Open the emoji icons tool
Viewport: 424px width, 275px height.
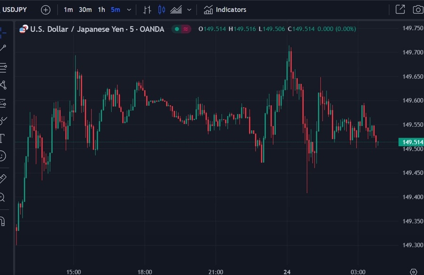[3, 156]
